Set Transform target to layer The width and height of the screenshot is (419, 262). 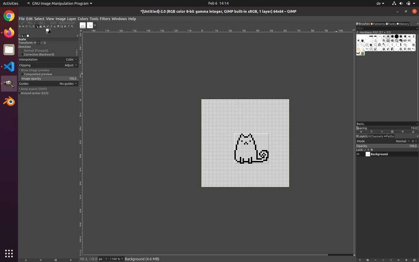pyautogui.click(x=35, y=43)
